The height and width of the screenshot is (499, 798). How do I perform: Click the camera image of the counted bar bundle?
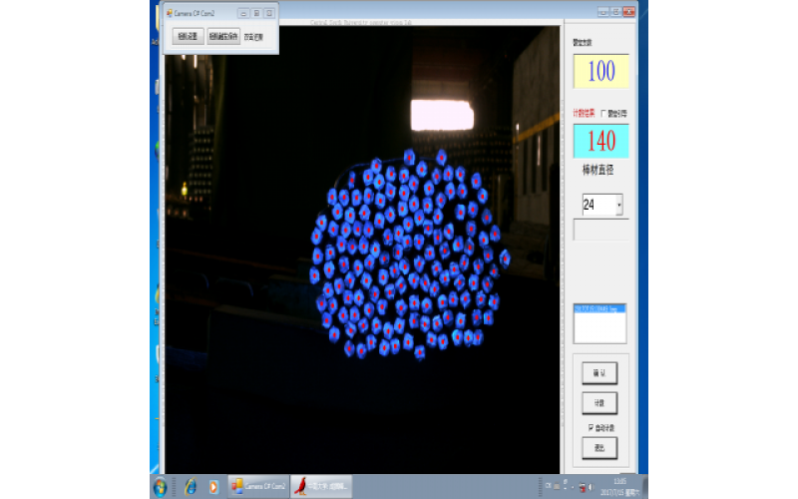(x=361, y=249)
